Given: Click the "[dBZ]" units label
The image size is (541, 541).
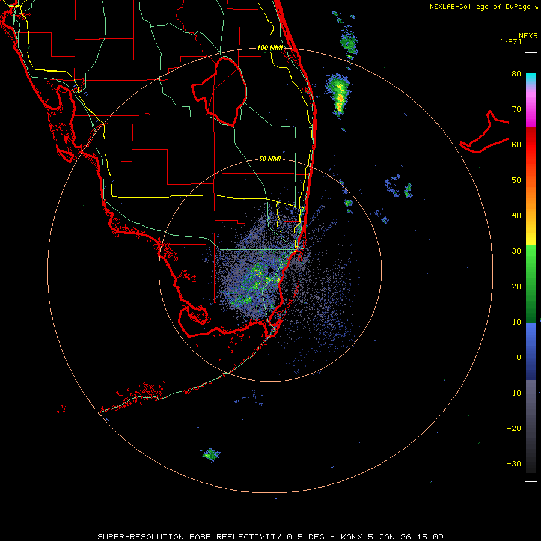Looking at the screenshot, I should pos(510,41).
